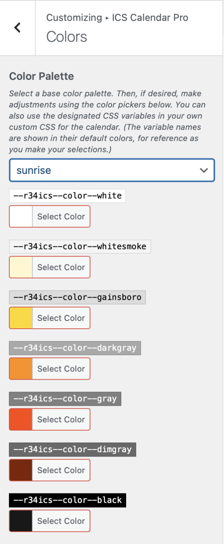The height and width of the screenshot is (544, 224).
Task: Click the white color swatch
Action: [x=20, y=216]
